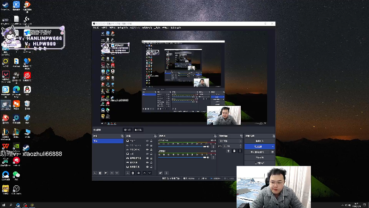The width and height of the screenshot is (369, 208).
Task: Pop out the Sources dock with its header icon
Action: 155,136
